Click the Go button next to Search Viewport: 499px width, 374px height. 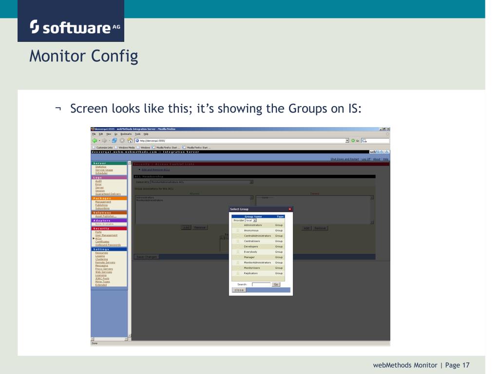click(276, 284)
